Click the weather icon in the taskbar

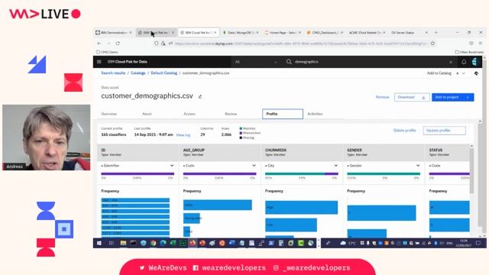[343, 243]
